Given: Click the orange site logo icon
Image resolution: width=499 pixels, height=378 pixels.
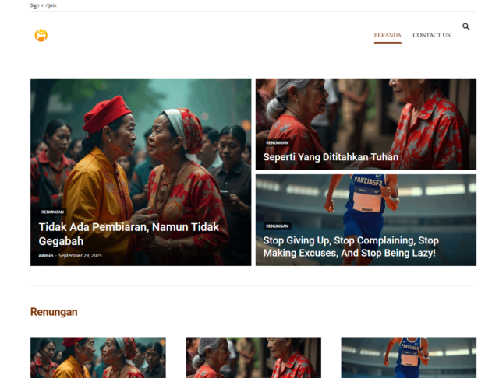Looking at the screenshot, I should [x=41, y=35].
